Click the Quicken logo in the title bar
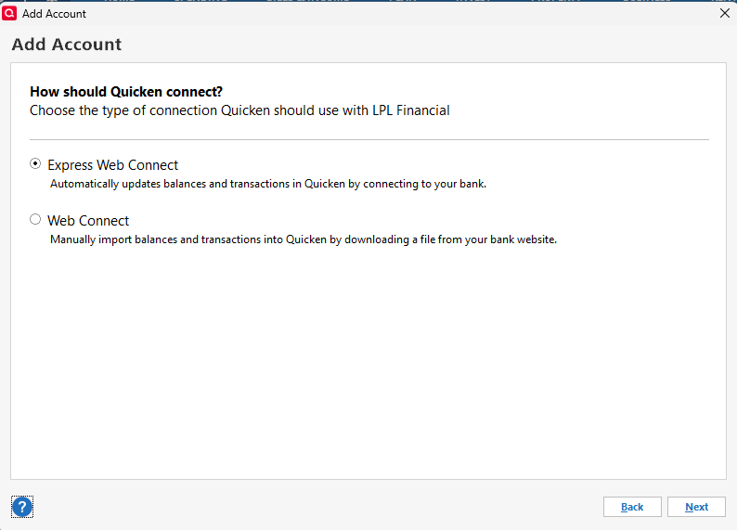Screen dimensions: 737x530 (10, 13)
